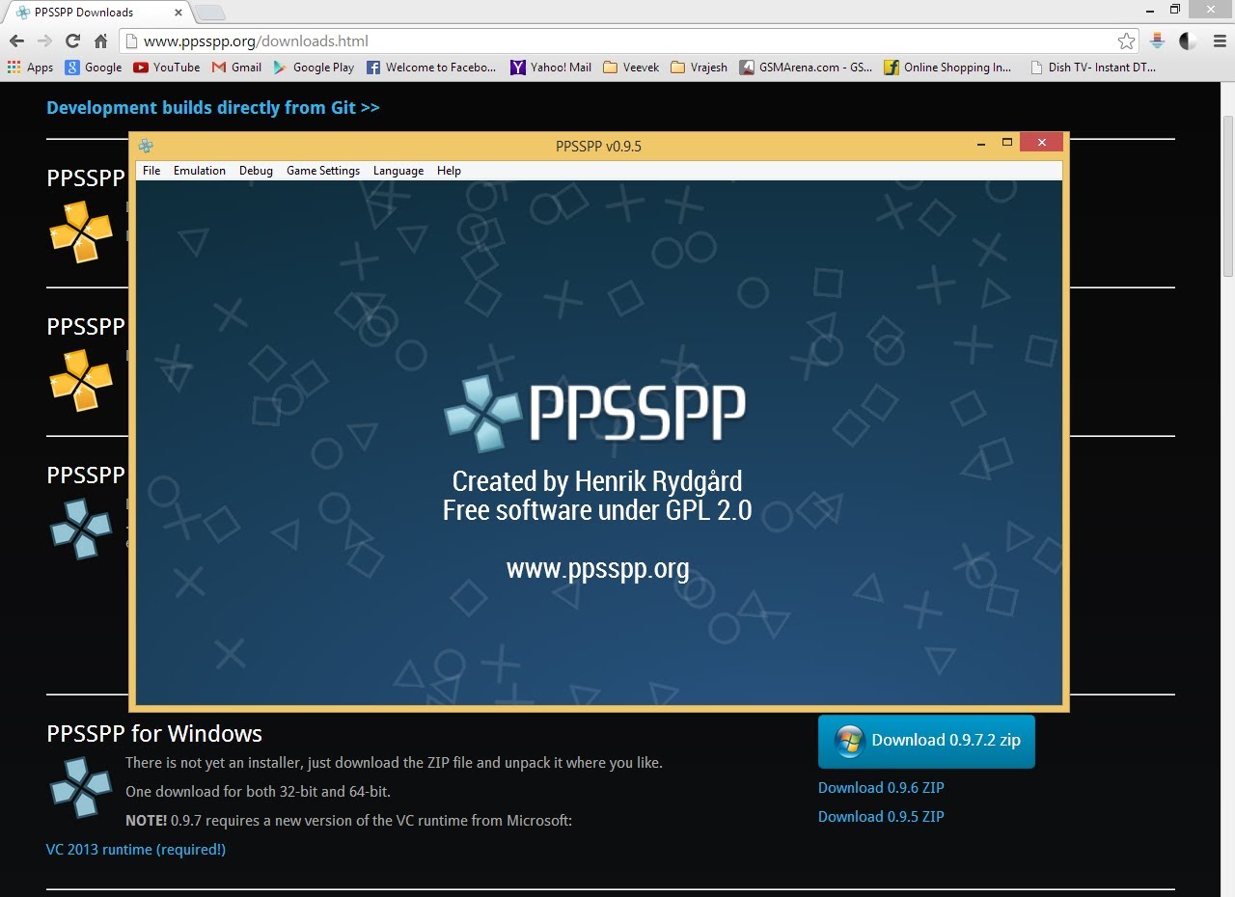Reload the PPSSPP downloads page

tap(72, 41)
